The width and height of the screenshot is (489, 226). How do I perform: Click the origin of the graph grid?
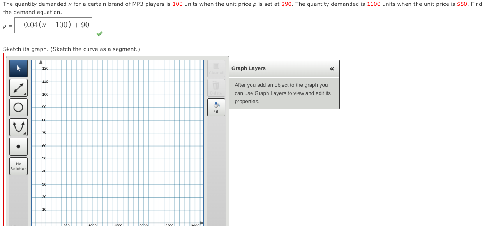[41, 223]
